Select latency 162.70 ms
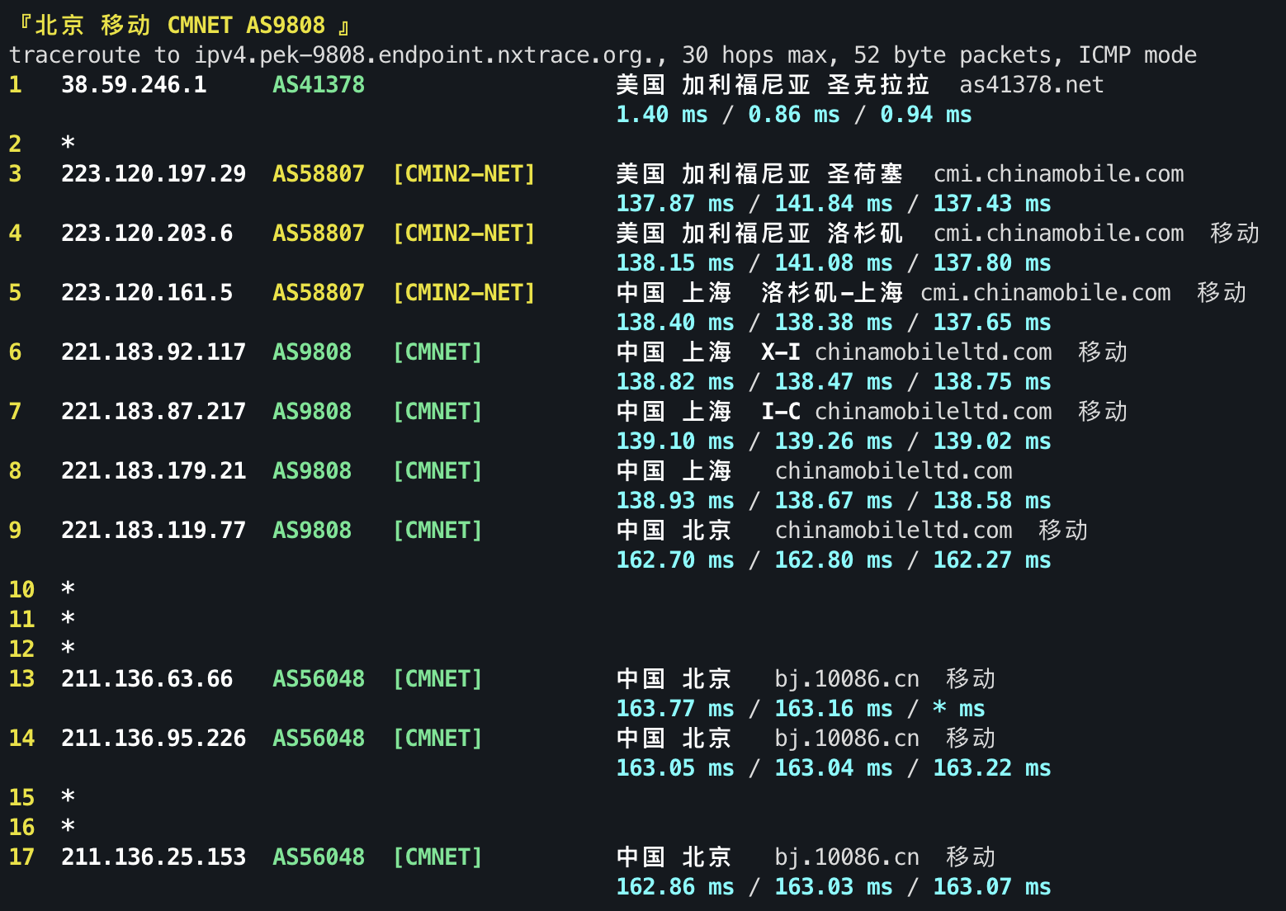 click(x=675, y=560)
